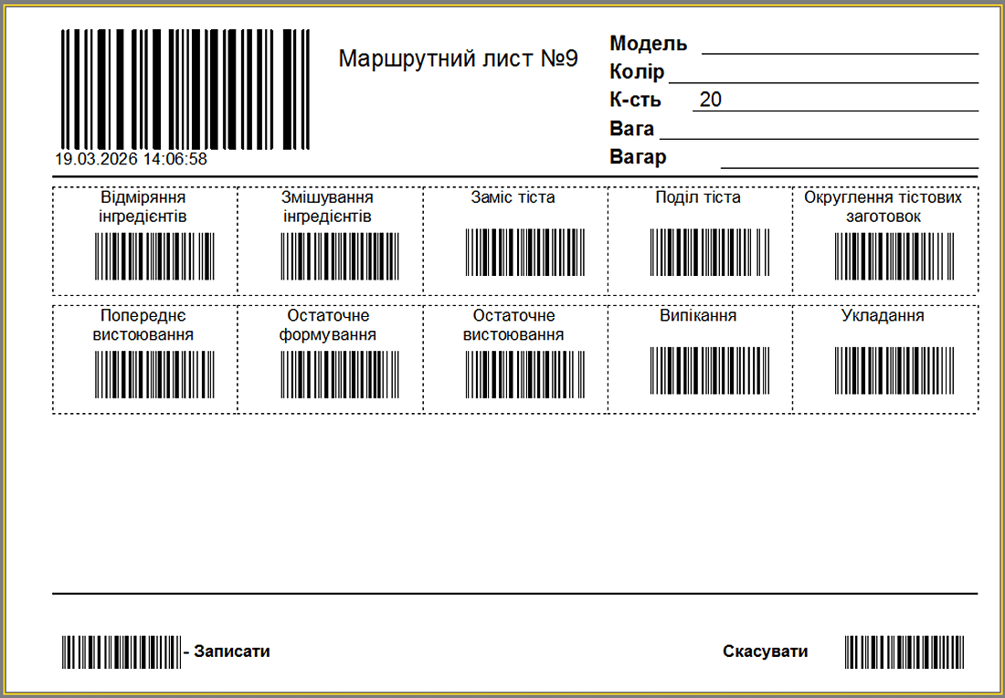Select the Випікання barcode

pos(709,370)
